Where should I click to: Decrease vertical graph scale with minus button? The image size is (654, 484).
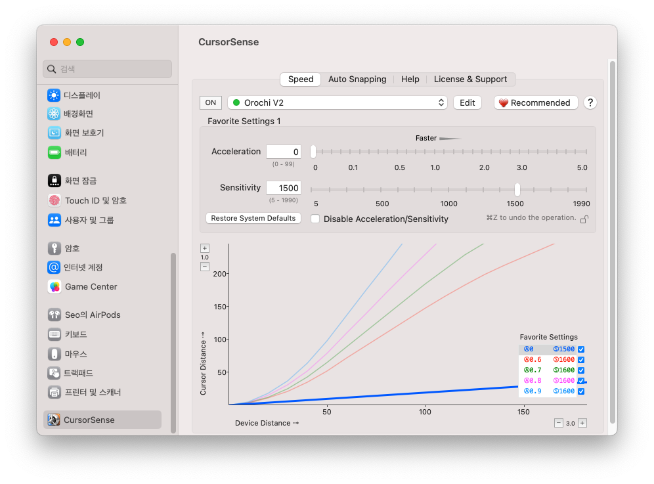click(205, 267)
